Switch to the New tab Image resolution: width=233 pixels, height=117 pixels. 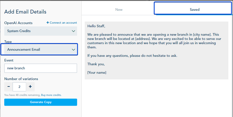119,10
